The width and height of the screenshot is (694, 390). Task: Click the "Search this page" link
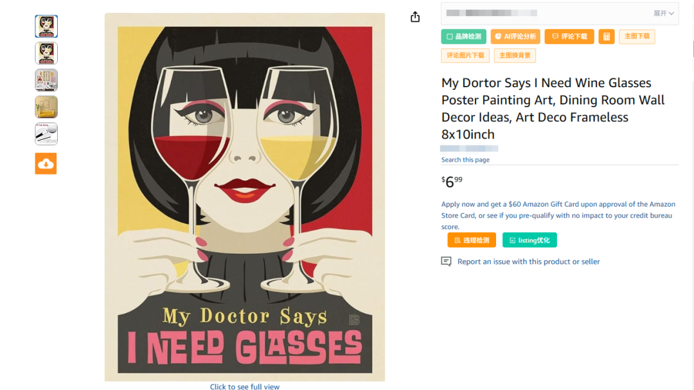click(x=465, y=160)
